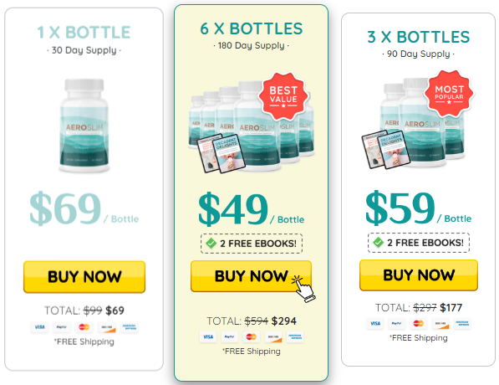This screenshot has height=385, width=499.
Task: Click green checkmark in 6 bottles ebooks box
Action: click(211, 244)
